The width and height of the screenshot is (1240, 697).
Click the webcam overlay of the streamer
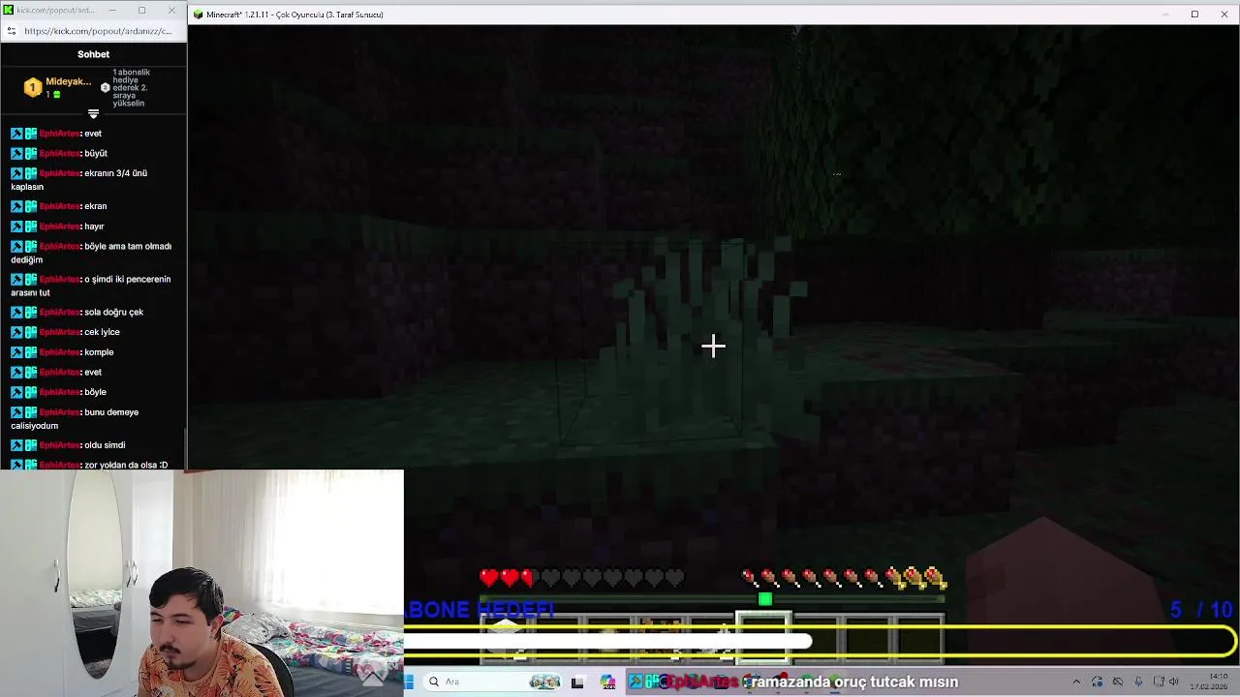coord(201,583)
